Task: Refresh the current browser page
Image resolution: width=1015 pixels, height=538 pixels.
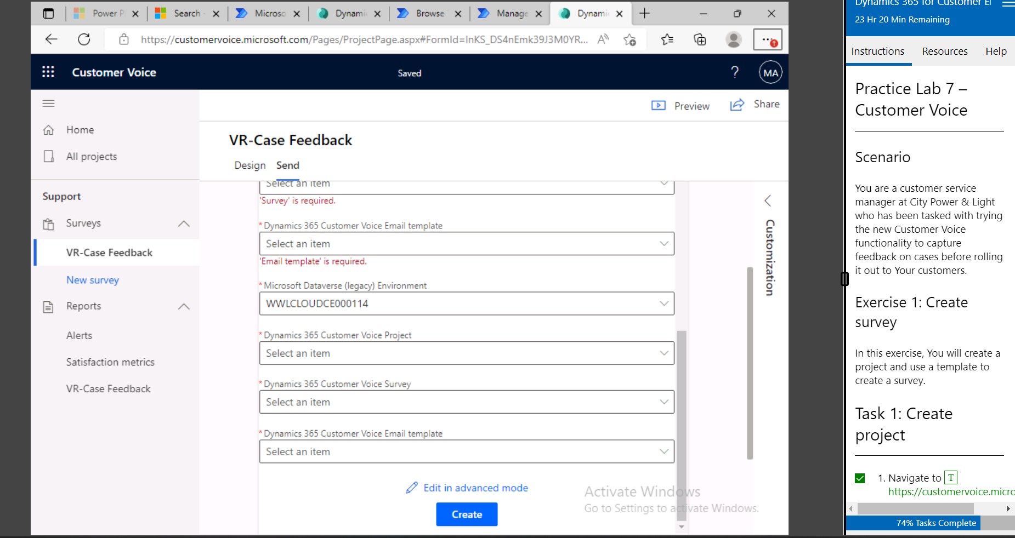Action: click(x=83, y=39)
